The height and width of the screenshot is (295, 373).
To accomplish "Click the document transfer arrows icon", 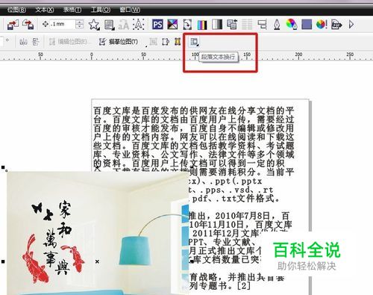I will pyautogui.click(x=232, y=25).
